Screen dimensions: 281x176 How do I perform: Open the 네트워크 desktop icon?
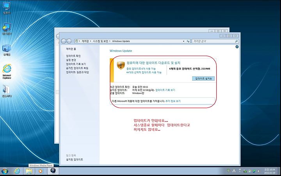point(7,29)
